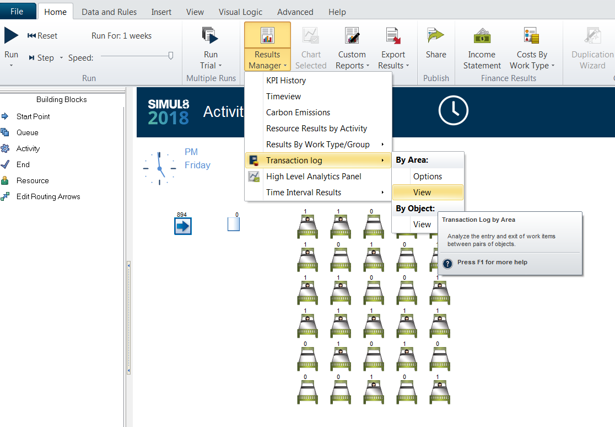
Task: Open Options under By Area
Action: click(428, 177)
